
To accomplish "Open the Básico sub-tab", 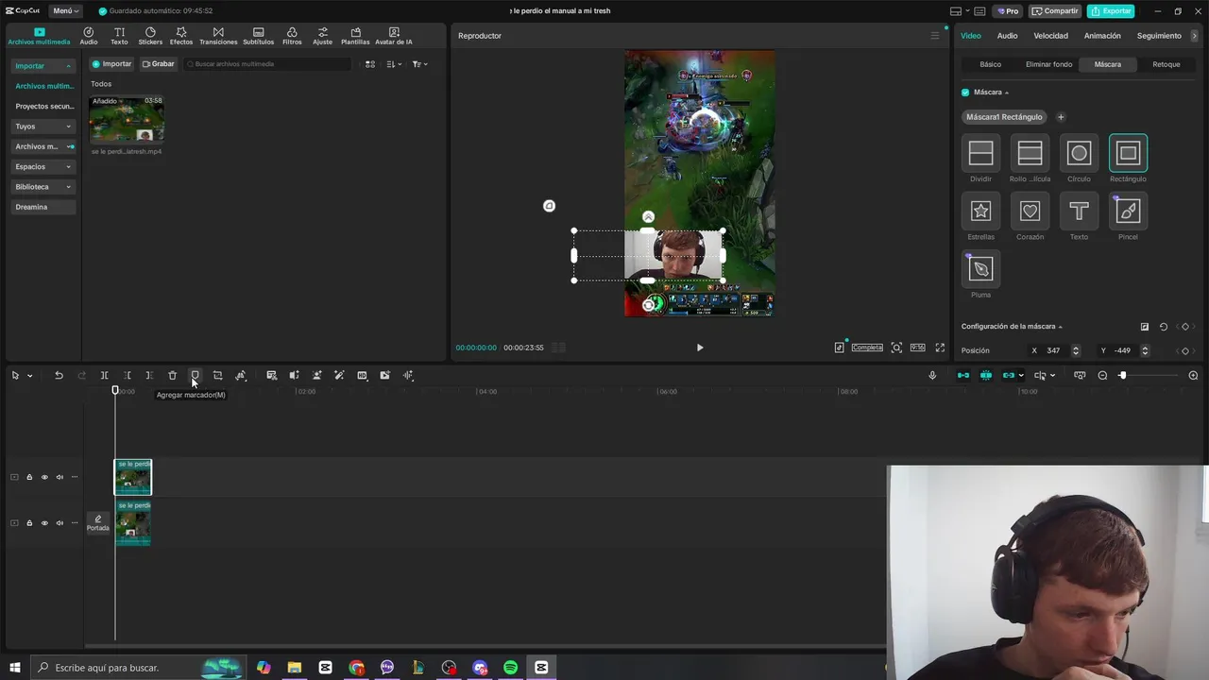I will click(x=990, y=64).
